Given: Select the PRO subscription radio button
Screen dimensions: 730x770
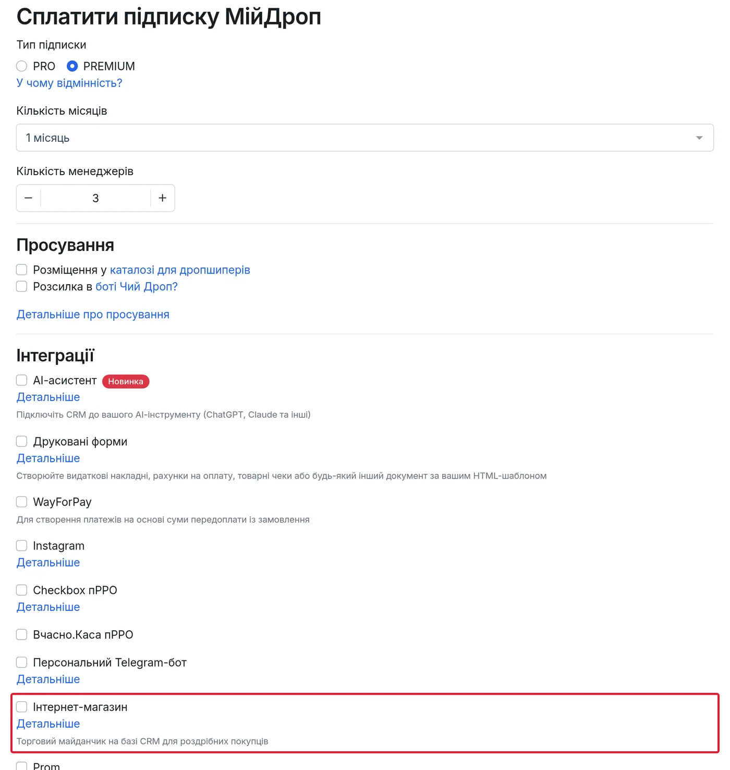Looking at the screenshot, I should coord(21,66).
